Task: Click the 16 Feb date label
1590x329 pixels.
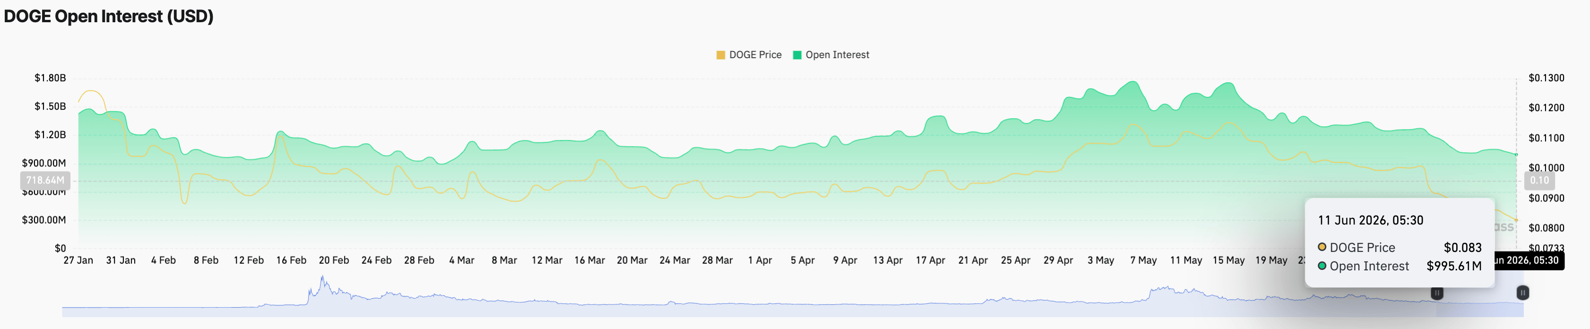Action: point(291,260)
